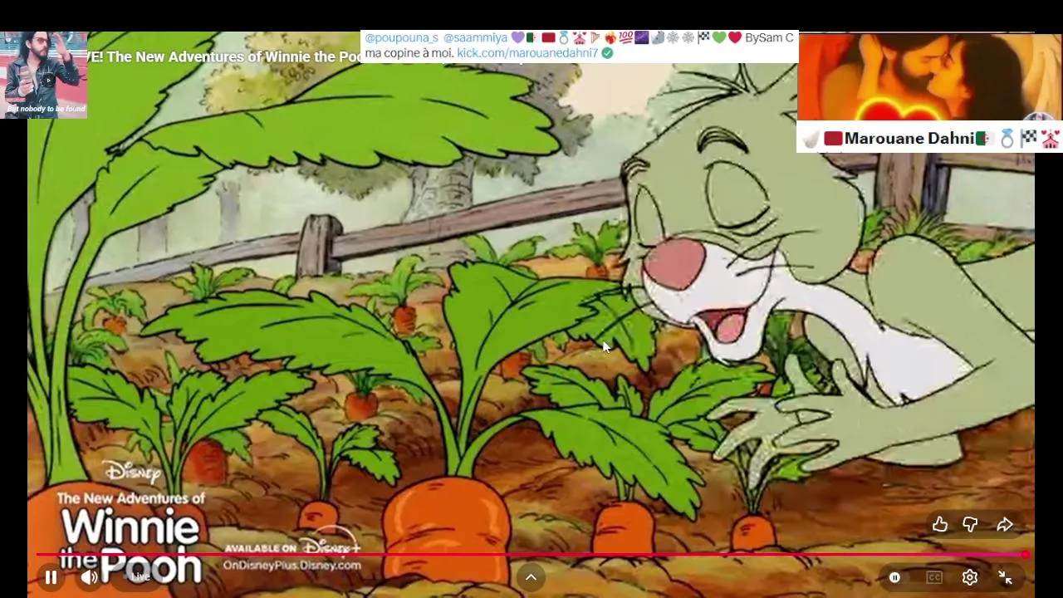1063x598 pixels.
Task: Click the OnDisneyPlus.Disney.com text
Action: pyautogui.click(x=291, y=566)
